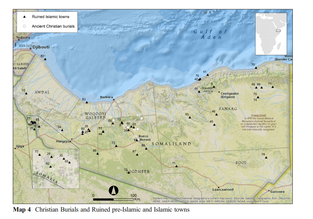Select the 'Ruined Islamic towns' legend label

[50, 17]
